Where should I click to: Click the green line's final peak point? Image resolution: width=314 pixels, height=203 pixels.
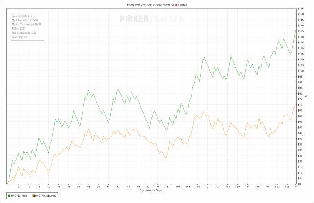coord(295,30)
